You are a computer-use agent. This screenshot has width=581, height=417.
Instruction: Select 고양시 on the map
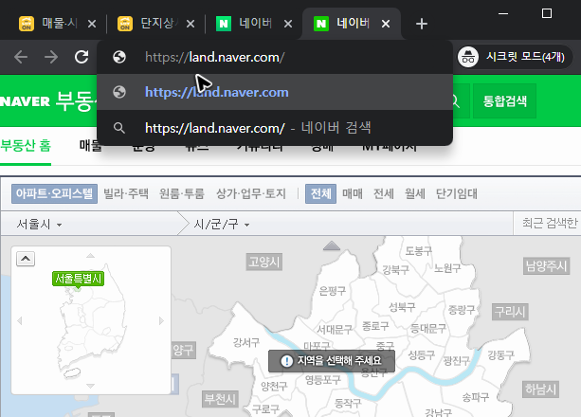point(264,263)
